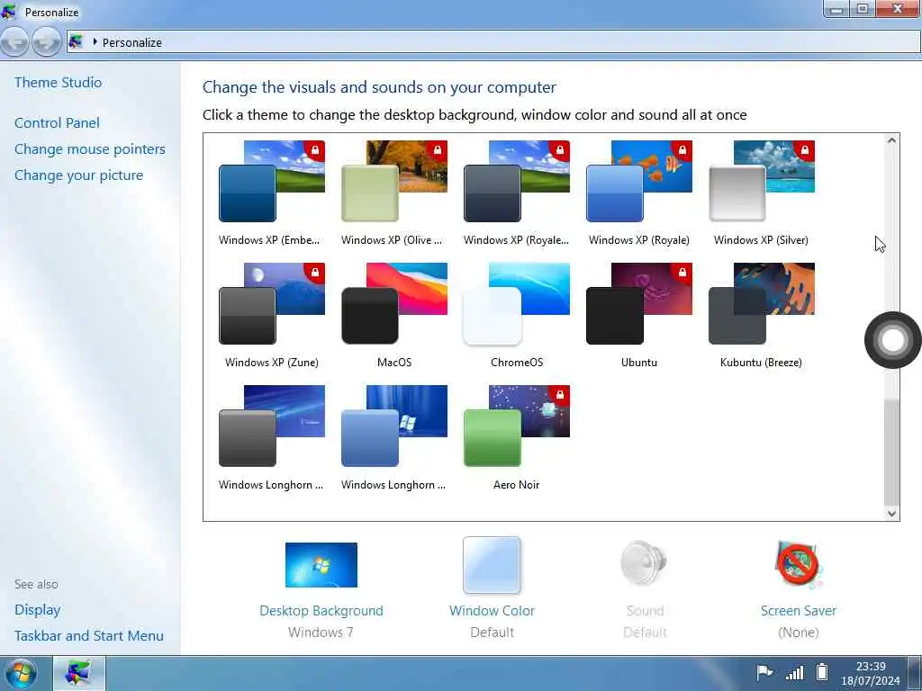Click the round floating overlay button
Image resolution: width=922 pixels, height=691 pixels.
(892, 340)
